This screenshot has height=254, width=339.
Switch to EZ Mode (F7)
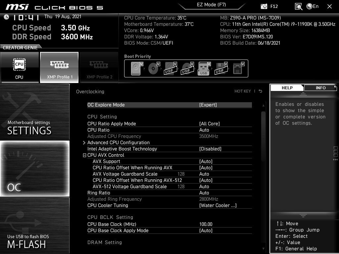(212, 5)
